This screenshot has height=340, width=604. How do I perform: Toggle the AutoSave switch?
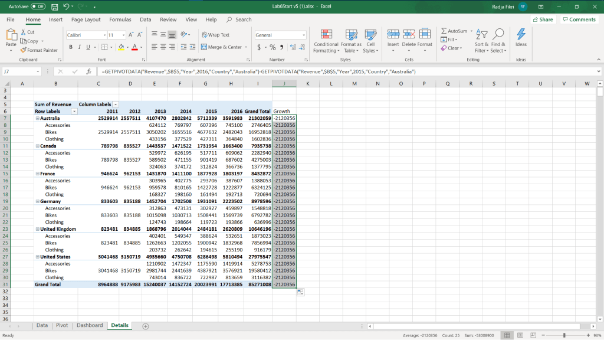tap(38, 6)
